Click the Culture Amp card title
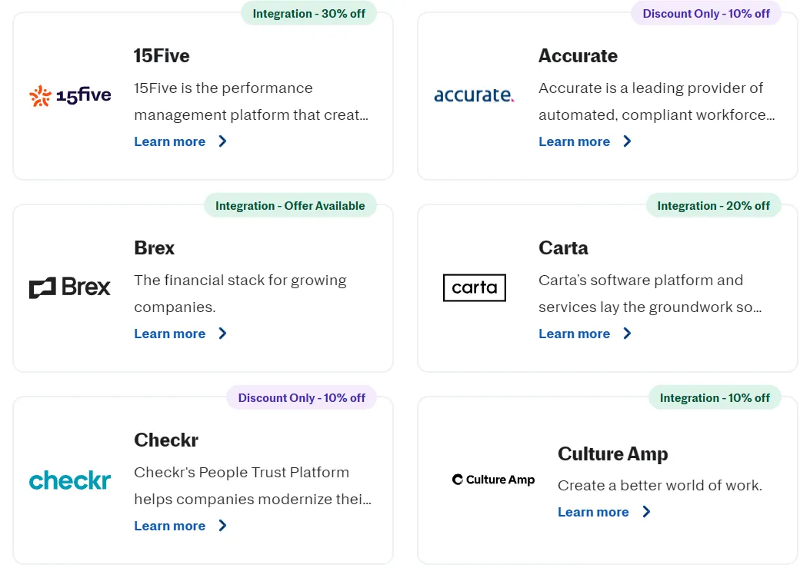 (x=612, y=454)
